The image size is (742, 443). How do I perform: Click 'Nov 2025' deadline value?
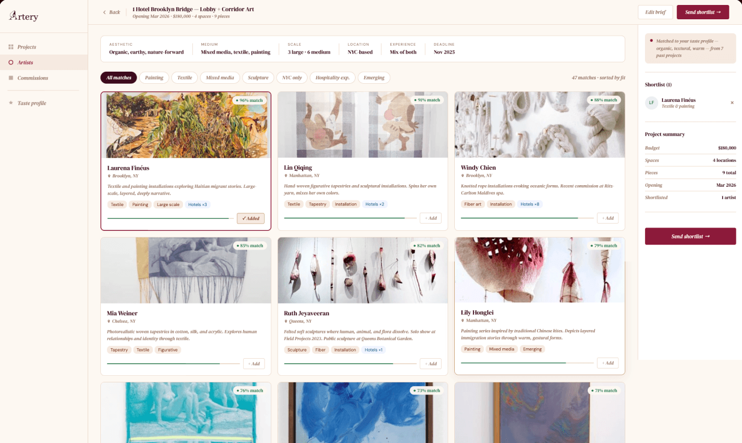444,52
